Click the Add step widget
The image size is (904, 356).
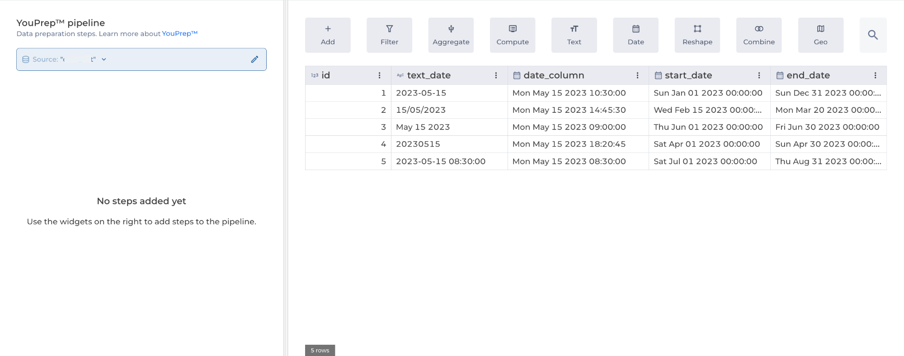(x=328, y=35)
